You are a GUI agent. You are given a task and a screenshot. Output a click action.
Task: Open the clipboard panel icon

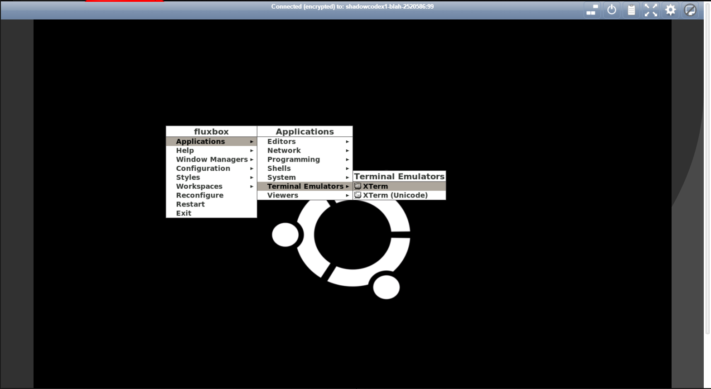(x=631, y=10)
